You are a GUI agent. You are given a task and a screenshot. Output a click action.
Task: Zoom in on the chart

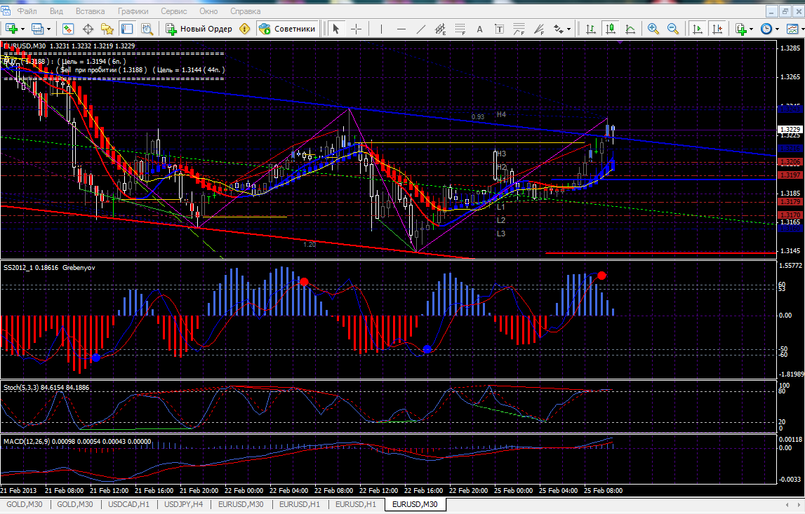pos(653,29)
